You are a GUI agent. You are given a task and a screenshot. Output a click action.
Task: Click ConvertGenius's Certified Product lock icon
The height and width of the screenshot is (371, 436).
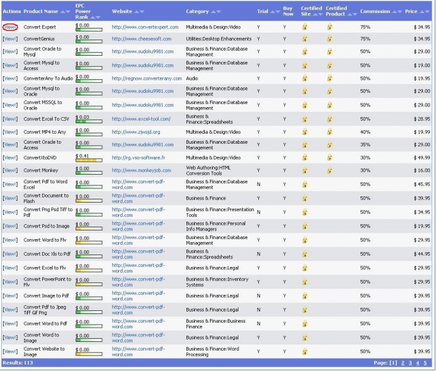click(329, 39)
